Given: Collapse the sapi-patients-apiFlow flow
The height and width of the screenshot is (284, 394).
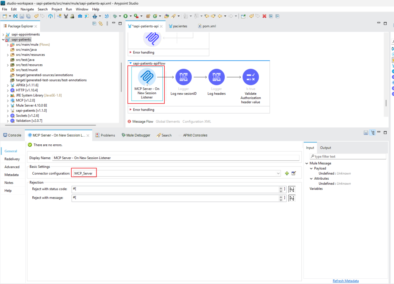Looking at the screenshot, I should point(130,63).
